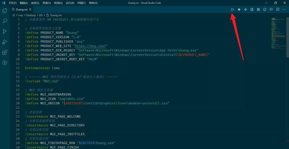The height and width of the screenshot is (149, 289).
Task: Click the code minimap preview
Action: point(278,33)
